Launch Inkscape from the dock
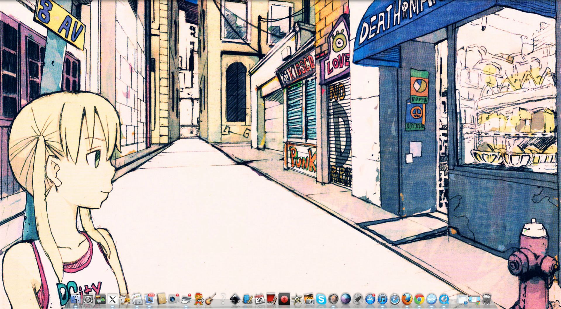561x309 pixels. click(x=235, y=299)
